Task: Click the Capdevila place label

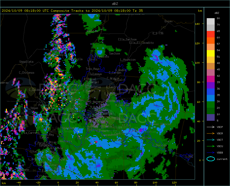Action: (76, 59)
